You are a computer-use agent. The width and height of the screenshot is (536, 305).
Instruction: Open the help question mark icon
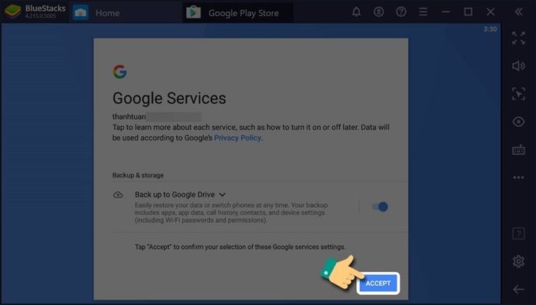tap(401, 12)
